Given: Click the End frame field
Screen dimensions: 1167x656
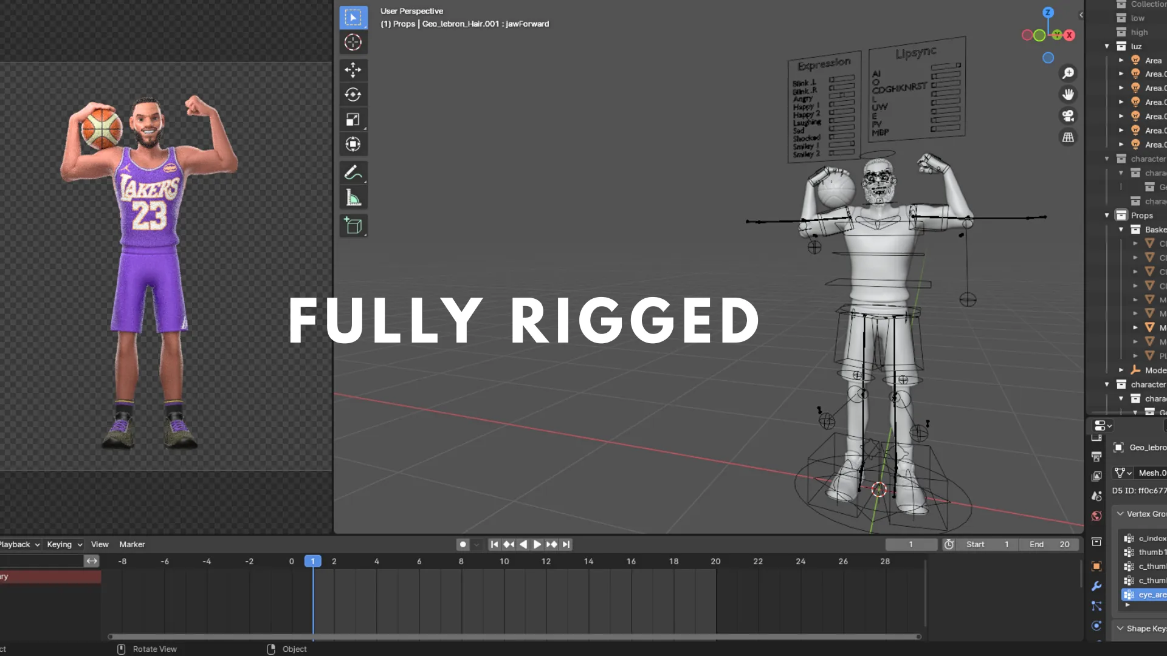Looking at the screenshot, I should (x=1049, y=545).
